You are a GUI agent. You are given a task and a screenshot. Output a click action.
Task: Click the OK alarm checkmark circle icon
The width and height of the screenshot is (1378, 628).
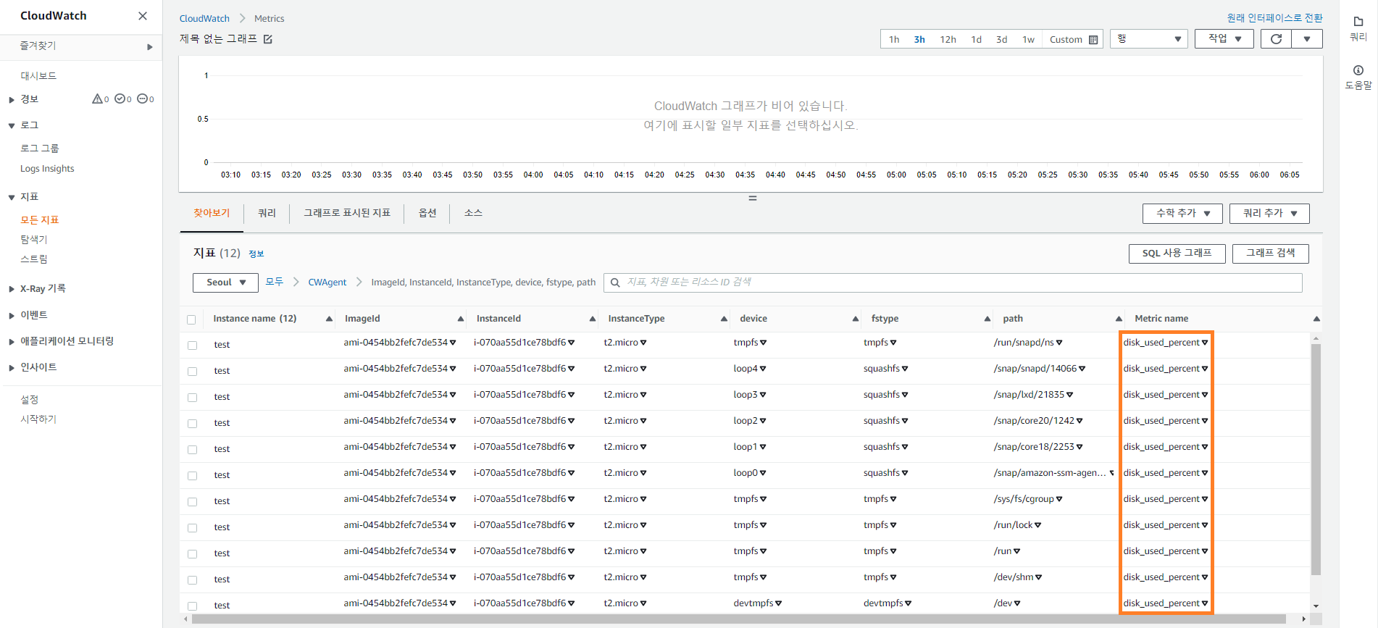pyautogui.click(x=120, y=99)
